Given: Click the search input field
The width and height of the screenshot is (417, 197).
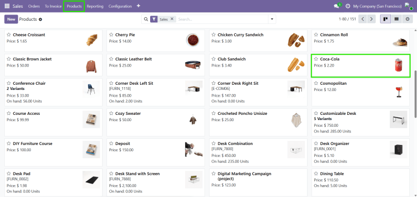Looking at the screenshot, I should click(x=222, y=19).
